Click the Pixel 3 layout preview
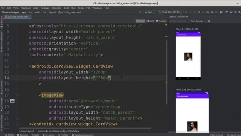The width and height of the screenshot is (241, 136). coord(188,56)
